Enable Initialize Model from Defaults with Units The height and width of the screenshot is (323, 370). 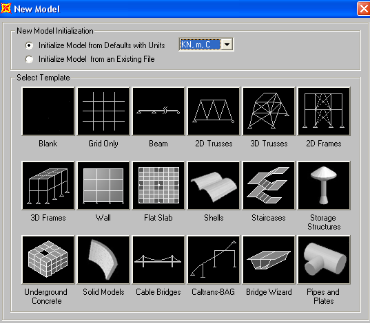pyautogui.click(x=29, y=45)
